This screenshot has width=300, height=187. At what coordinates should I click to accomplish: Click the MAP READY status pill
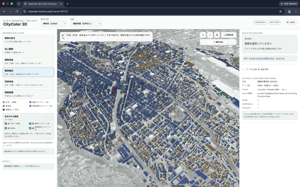click(x=260, y=22)
